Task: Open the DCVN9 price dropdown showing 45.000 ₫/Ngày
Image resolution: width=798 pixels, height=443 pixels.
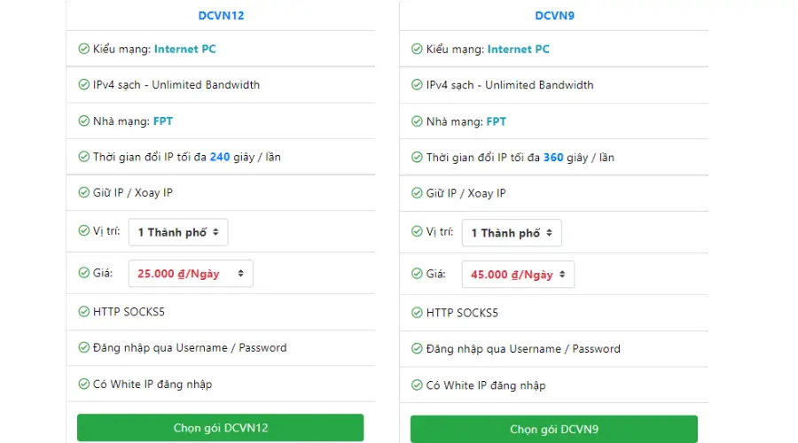Action: (518, 275)
